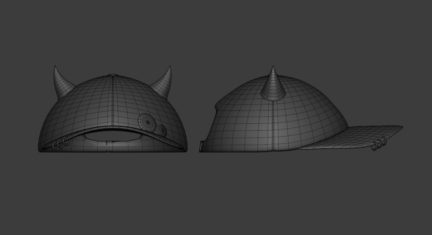Select the small round pin beside the large pin
Viewport: 432px width, 235px height.
click(162, 130)
